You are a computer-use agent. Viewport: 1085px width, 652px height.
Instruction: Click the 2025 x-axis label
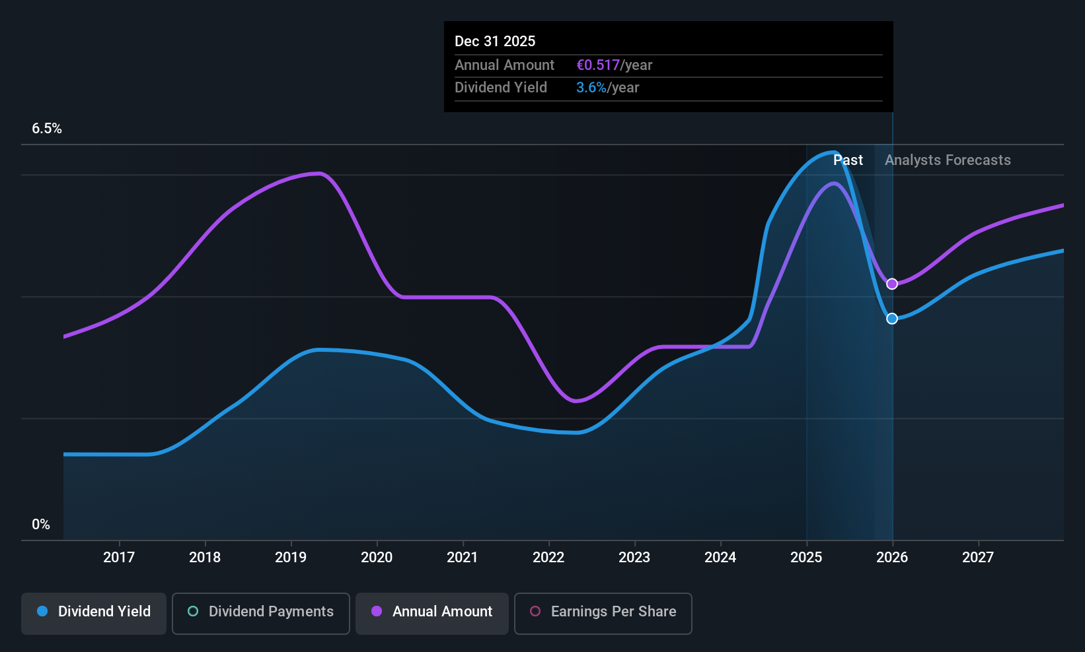(806, 558)
